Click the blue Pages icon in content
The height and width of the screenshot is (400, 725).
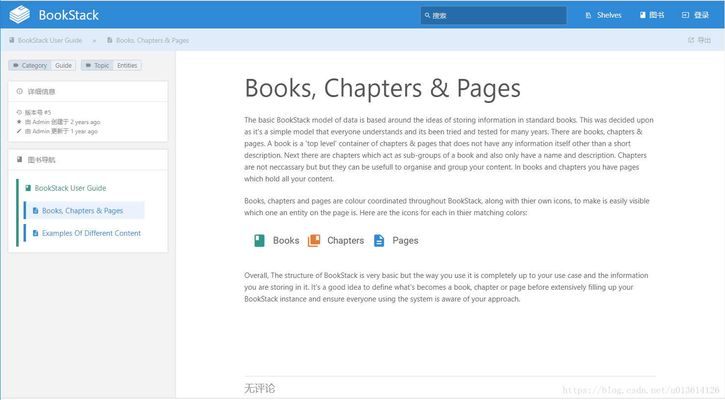click(379, 240)
